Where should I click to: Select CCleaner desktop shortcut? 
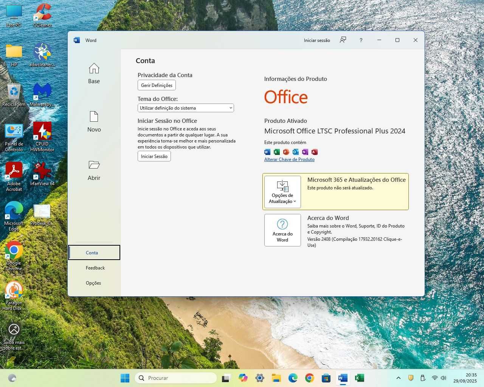tap(42, 16)
